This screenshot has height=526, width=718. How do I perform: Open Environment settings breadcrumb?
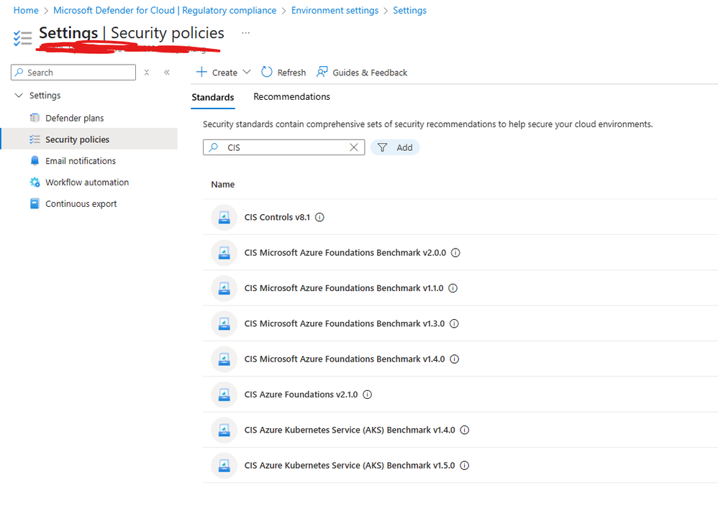coord(335,10)
